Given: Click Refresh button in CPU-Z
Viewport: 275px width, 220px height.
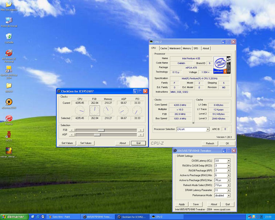Looking at the screenshot, I should tap(210, 143).
